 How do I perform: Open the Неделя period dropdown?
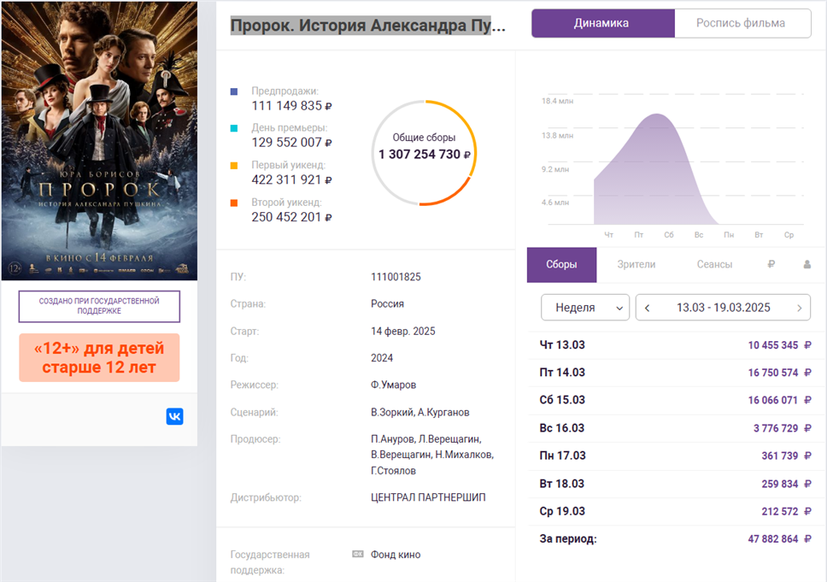point(585,307)
